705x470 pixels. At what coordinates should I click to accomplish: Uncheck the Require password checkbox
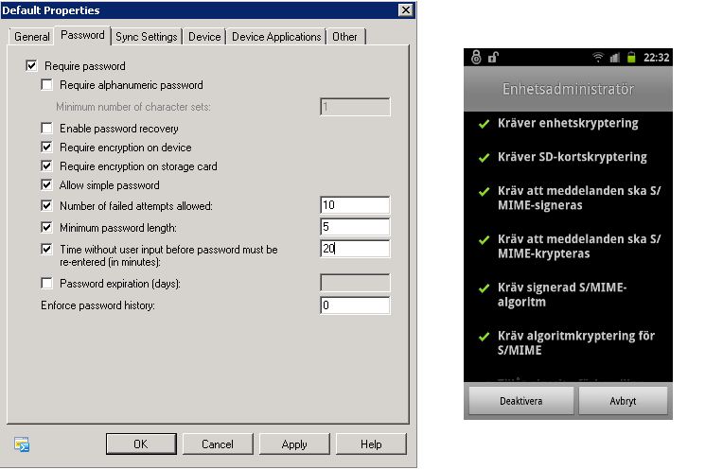[32, 66]
